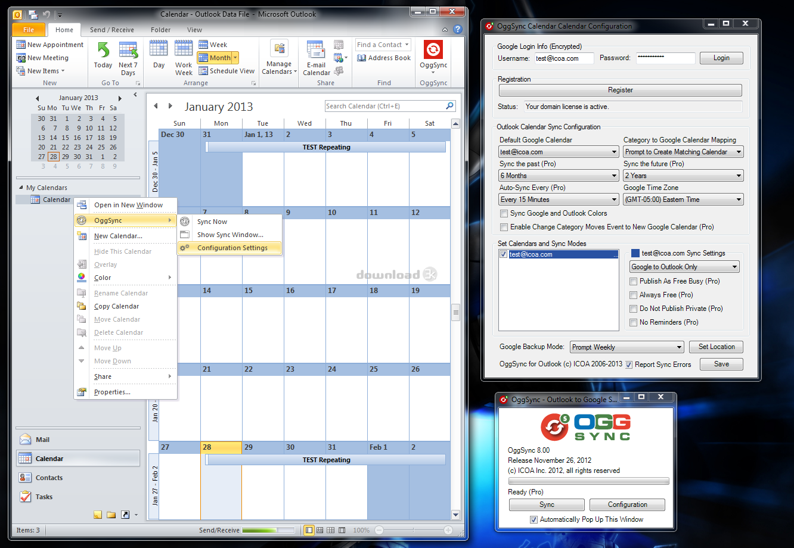
Task: Click the zoom slider in Outlook status bar
Action: (x=414, y=530)
